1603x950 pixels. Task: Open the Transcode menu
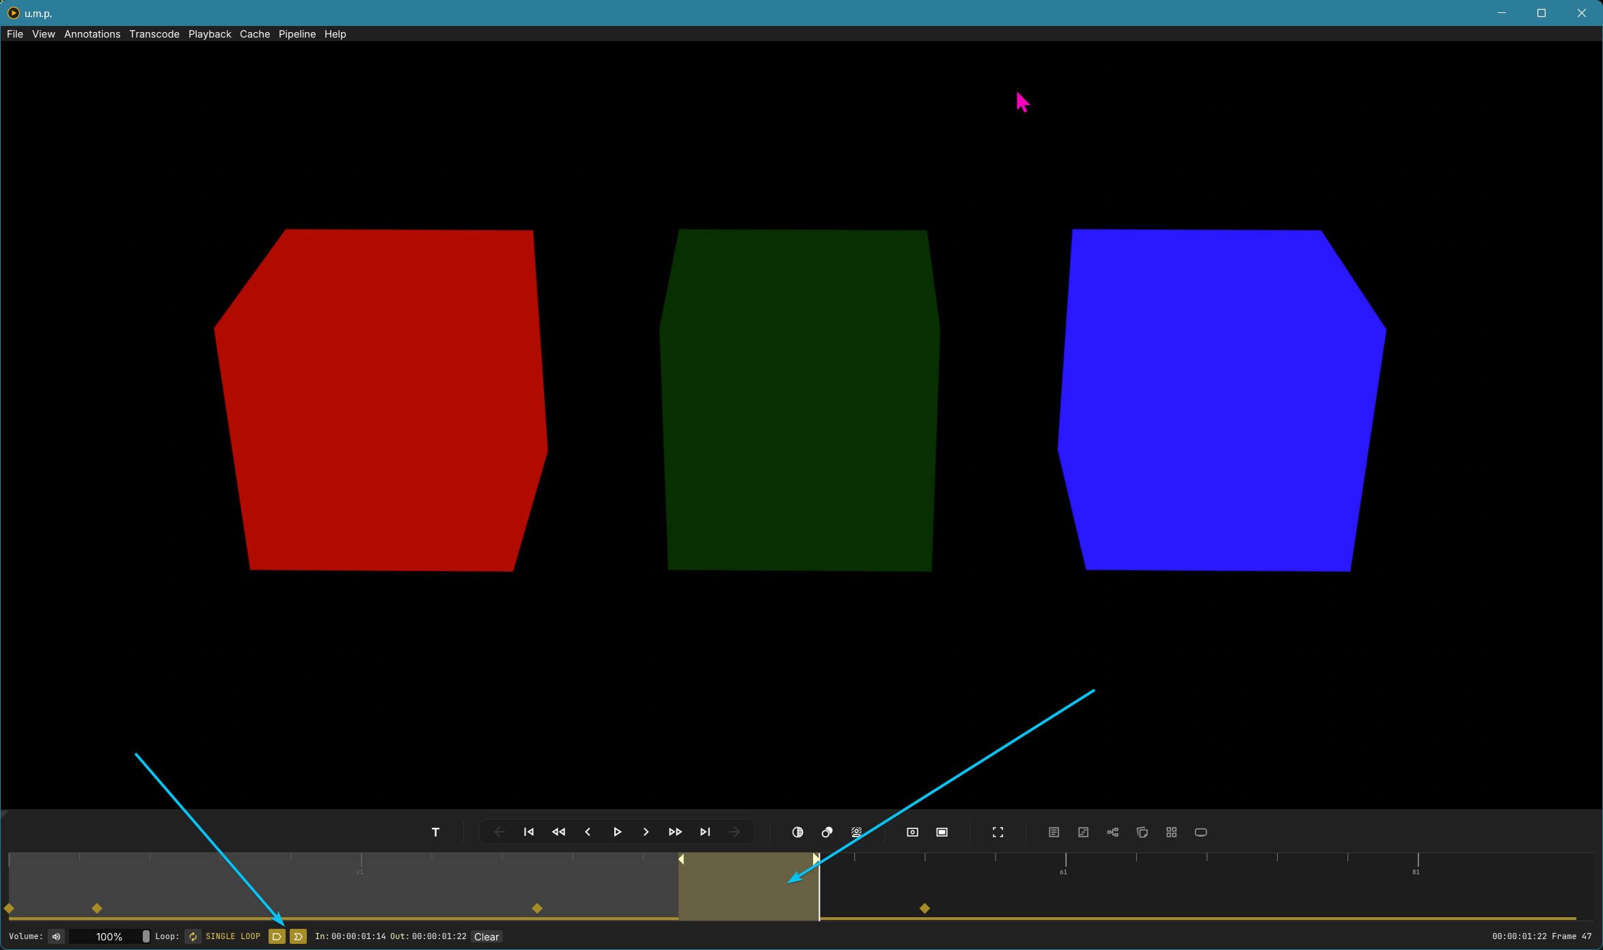coord(154,34)
